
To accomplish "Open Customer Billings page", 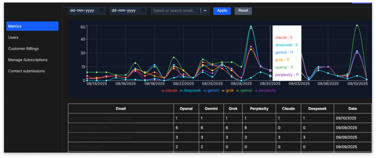I will click(23, 49).
